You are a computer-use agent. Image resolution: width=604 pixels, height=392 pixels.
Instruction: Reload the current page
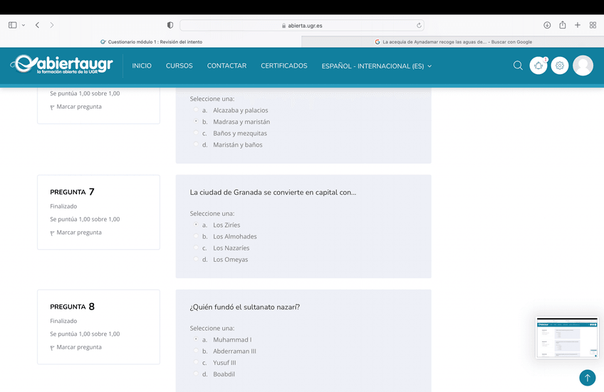419,26
